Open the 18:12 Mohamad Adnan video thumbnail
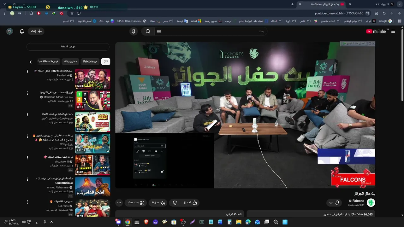 click(x=92, y=100)
